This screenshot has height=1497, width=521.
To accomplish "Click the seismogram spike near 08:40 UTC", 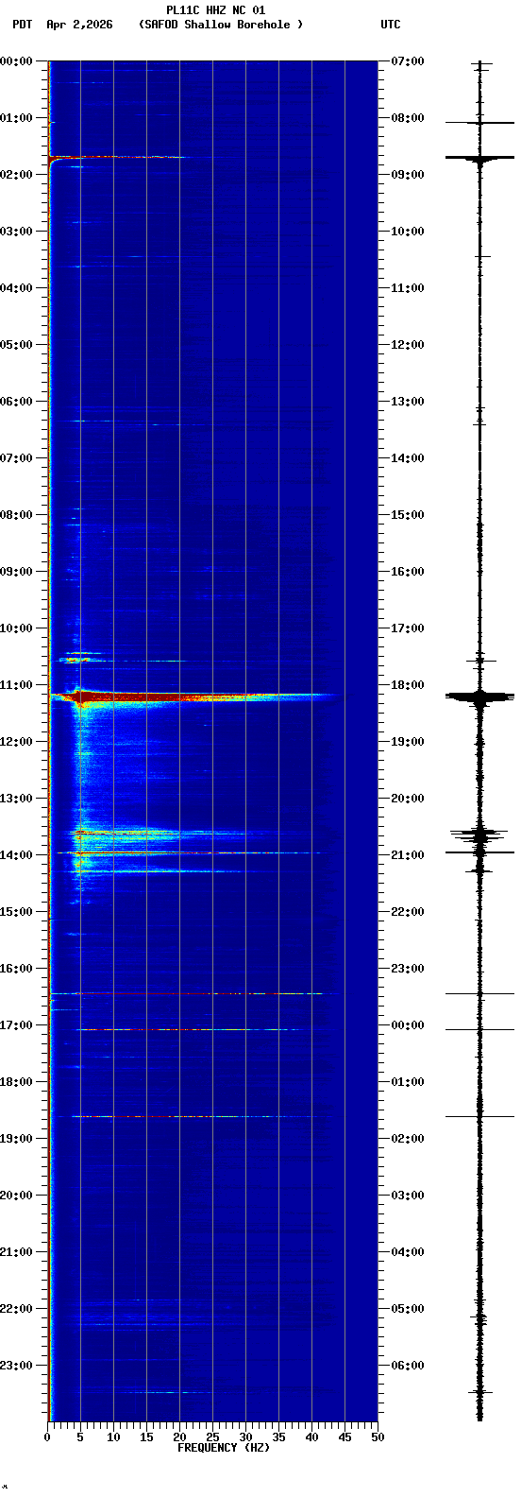I will (480, 158).
